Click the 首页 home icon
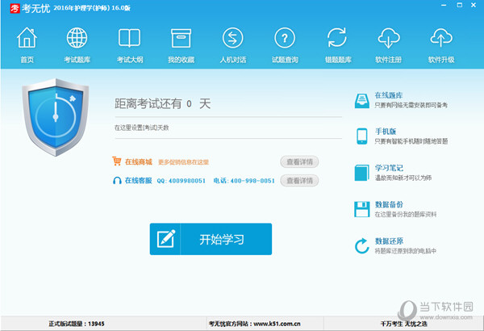 coord(27,39)
